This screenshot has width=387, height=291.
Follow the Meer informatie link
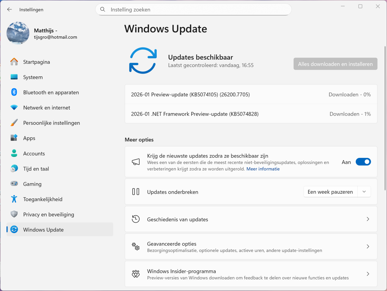pyautogui.click(x=263, y=169)
